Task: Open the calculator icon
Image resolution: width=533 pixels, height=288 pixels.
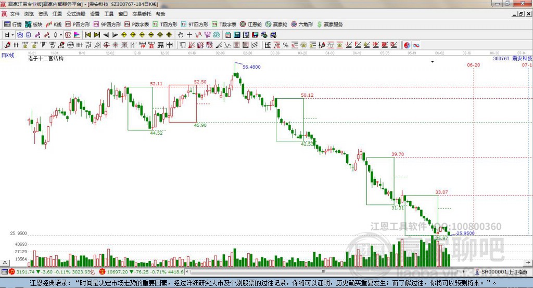Action: pos(237,35)
